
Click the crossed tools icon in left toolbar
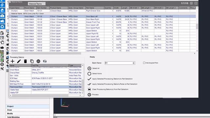click(2, 69)
